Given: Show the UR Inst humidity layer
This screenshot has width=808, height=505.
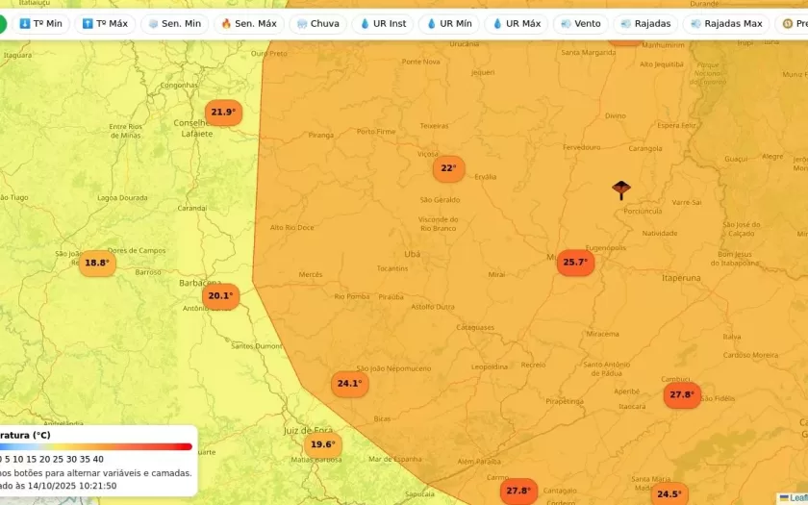Looking at the screenshot, I should [383, 23].
